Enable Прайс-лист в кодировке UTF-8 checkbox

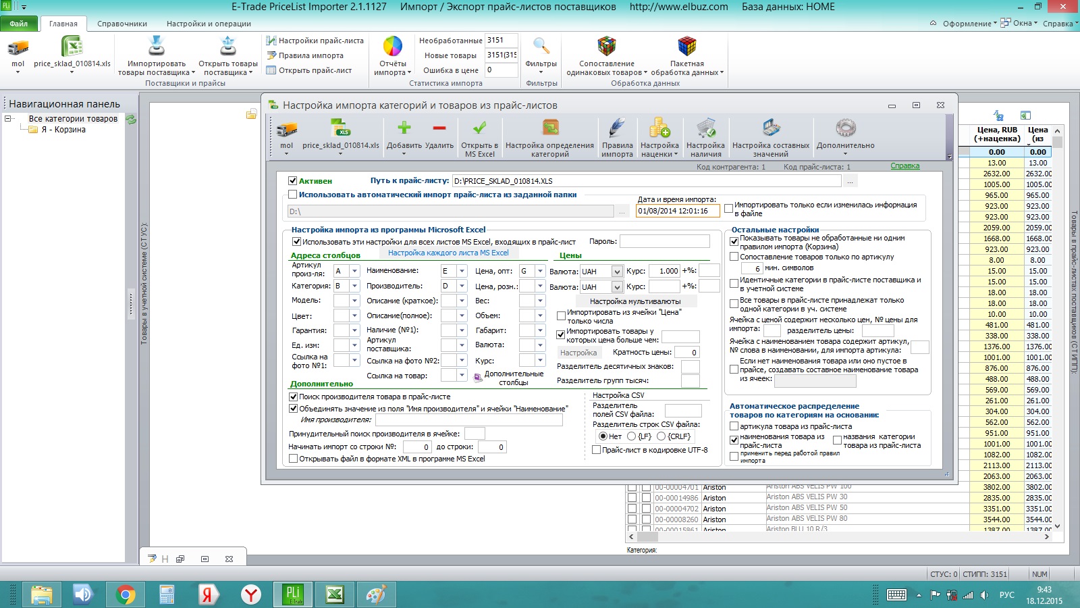click(x=596, y=450)
